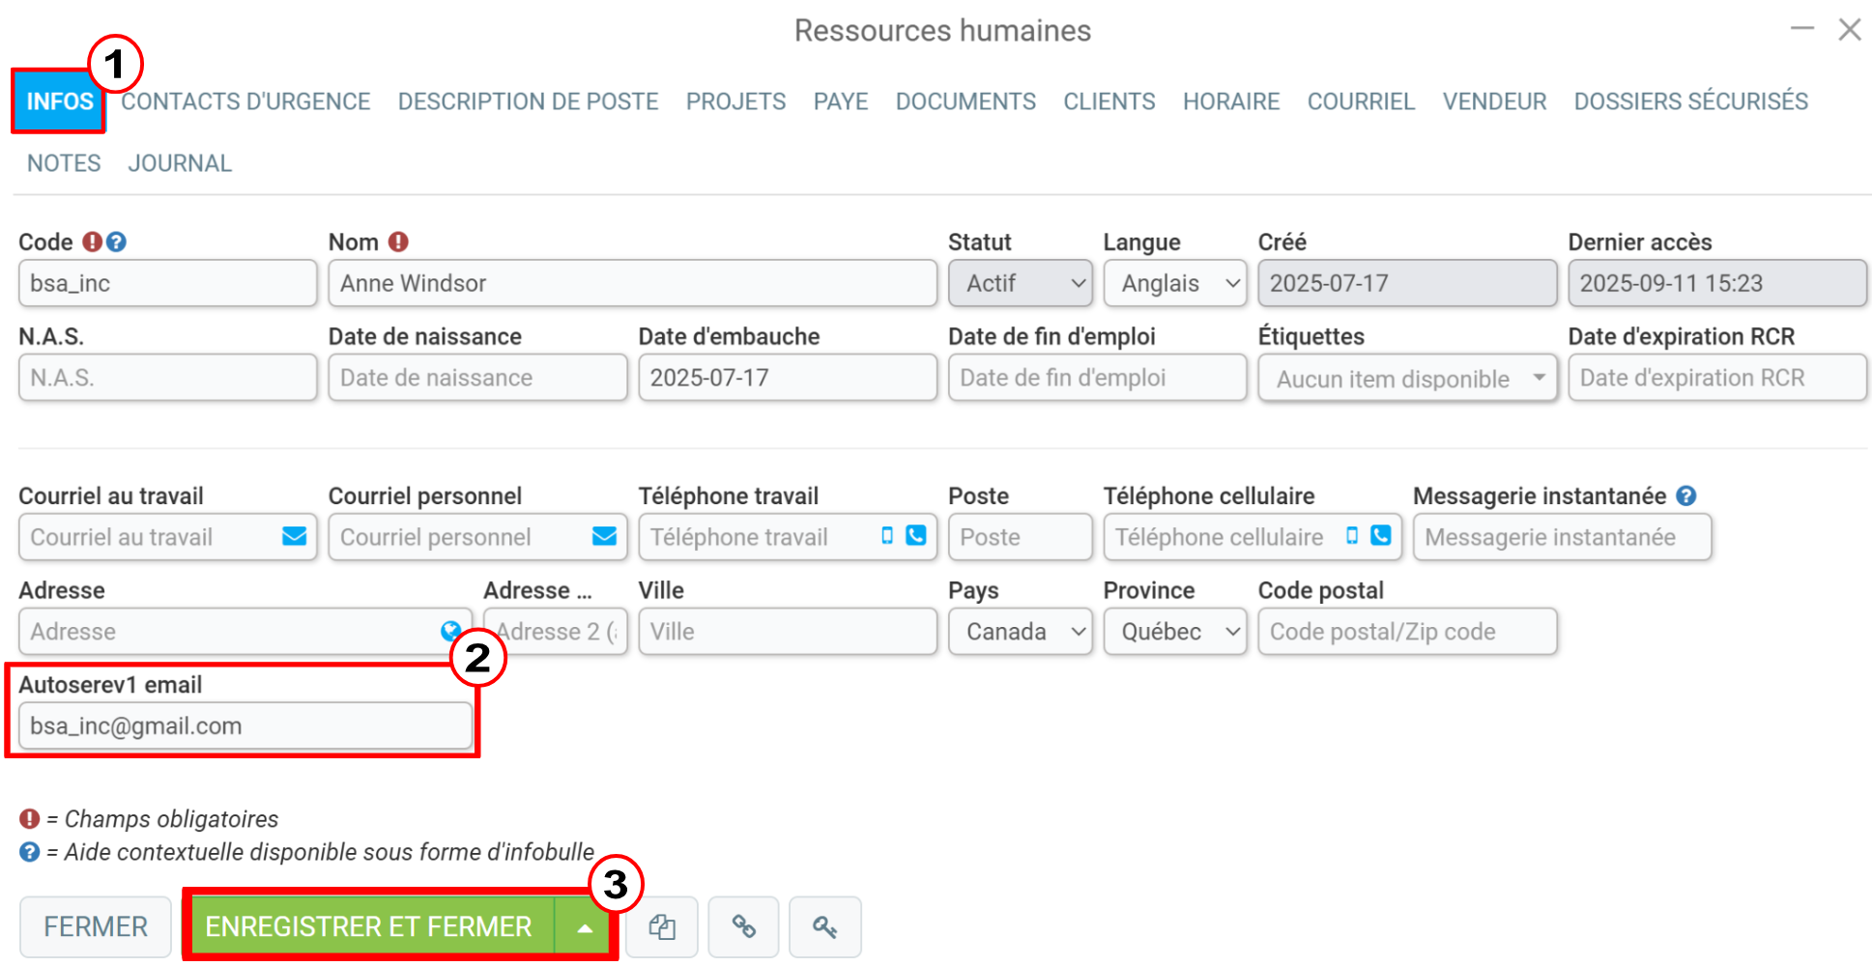The width and height of the screenshot is (1872, 966).
Task: Click the envelope icon in Courriel au travail
Action: point(294,536)
